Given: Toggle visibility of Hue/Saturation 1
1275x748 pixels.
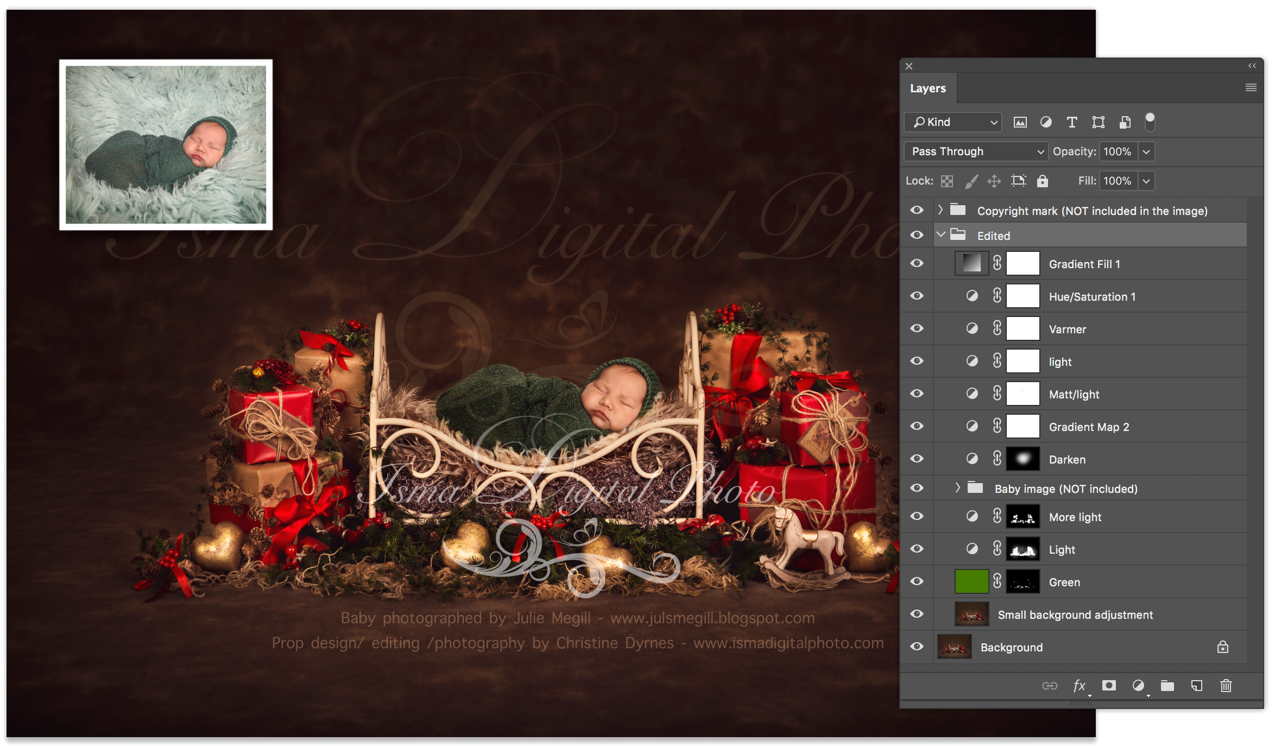Looking at the screenshot, I should pos(917,296).
